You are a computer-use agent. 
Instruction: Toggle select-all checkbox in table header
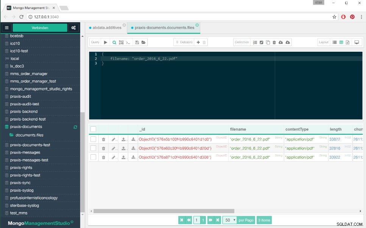[93, 129]
